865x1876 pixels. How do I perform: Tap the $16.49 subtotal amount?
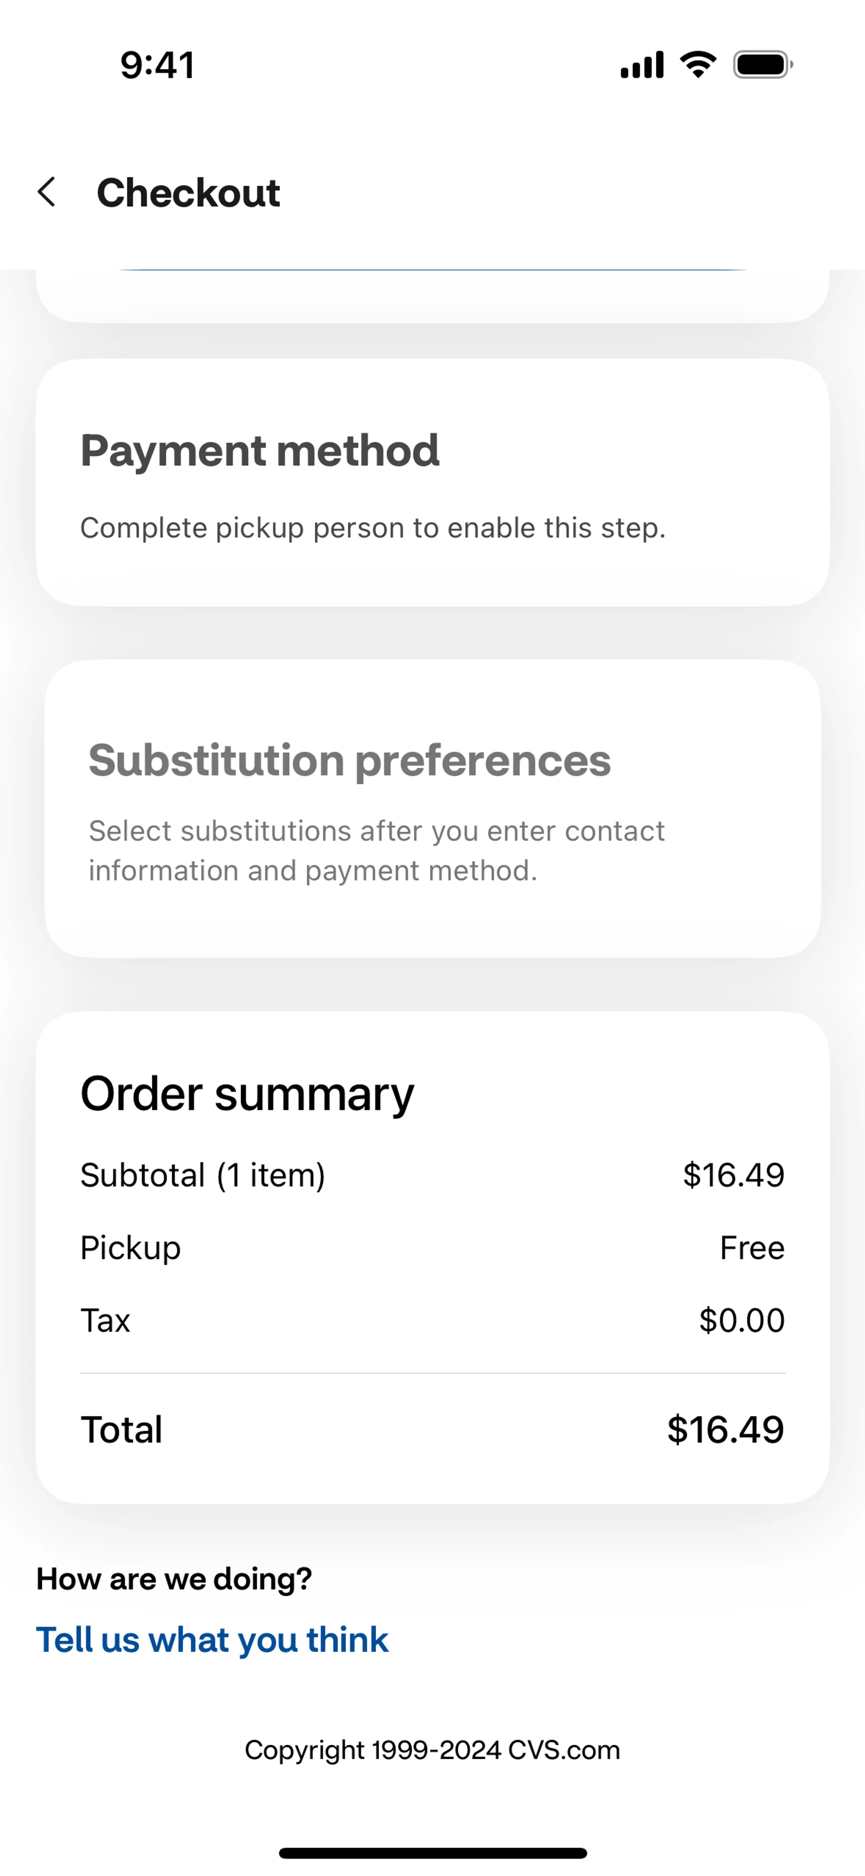click(733, 1175)
